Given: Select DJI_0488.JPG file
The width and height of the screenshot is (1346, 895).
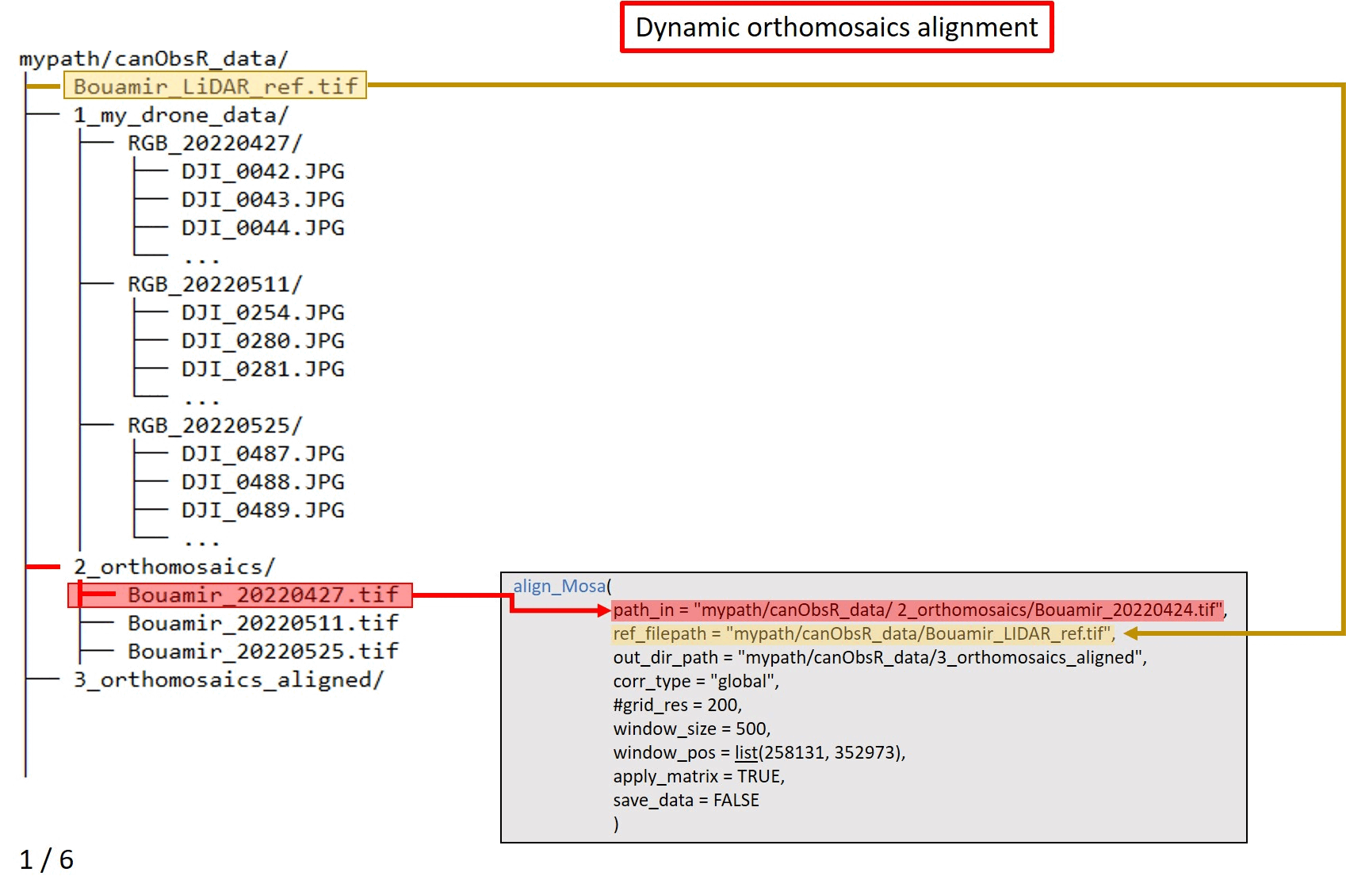Looking at the screenshot, I should point(263,482).
